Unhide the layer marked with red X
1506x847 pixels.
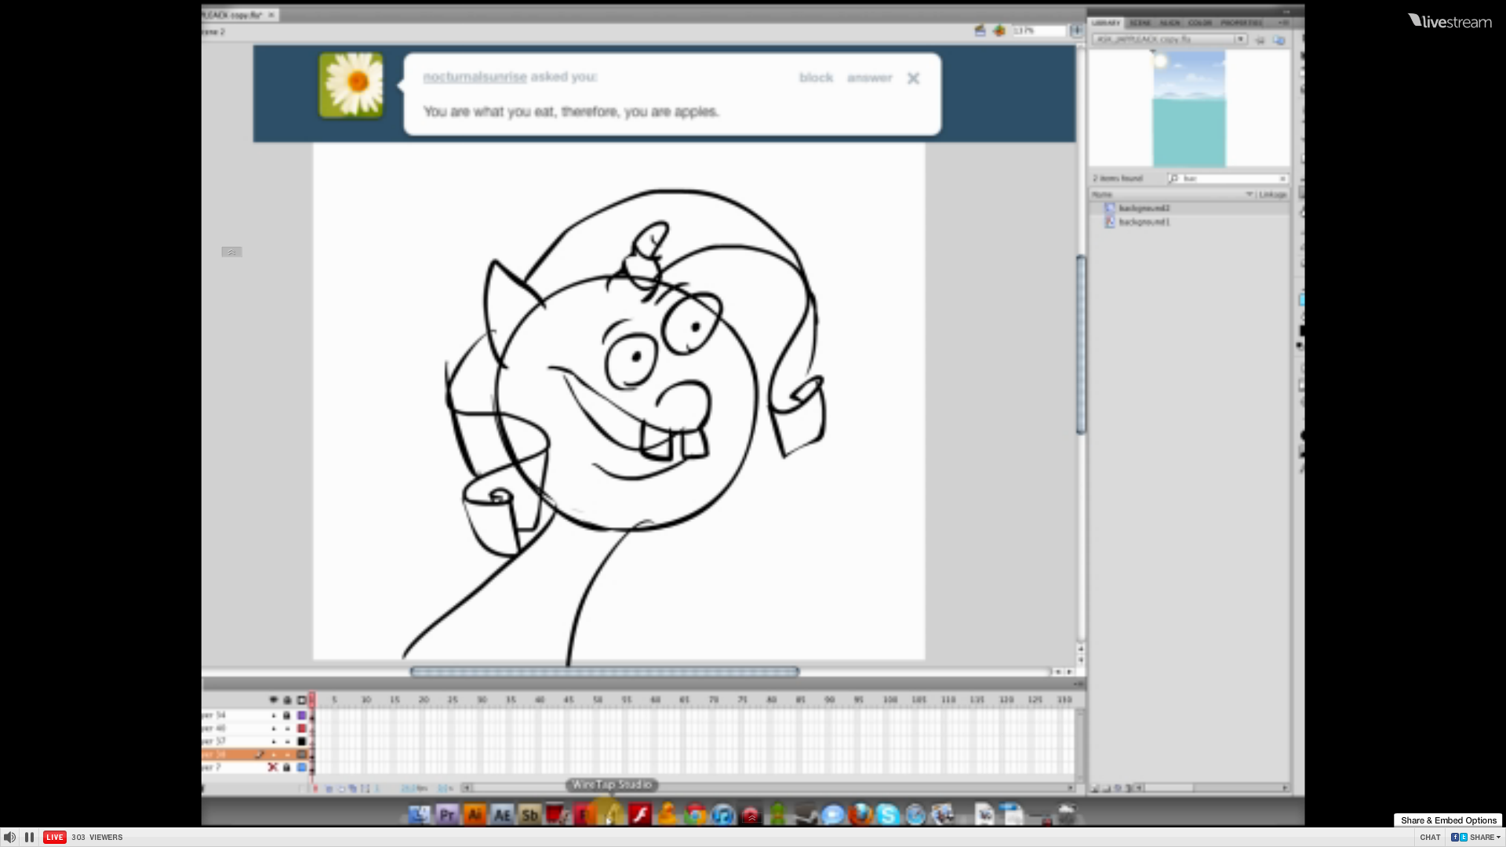coord(272,767)
